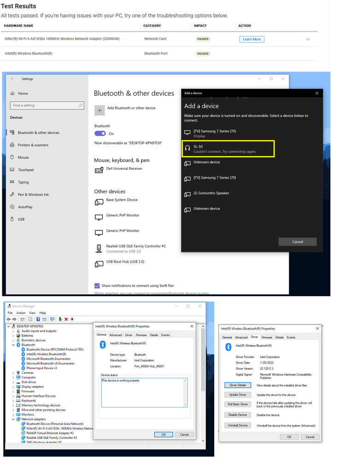The height and width of the screenshot is (461, 351).
Task: Expand the Cameras tree node
Action: (13, 373)
